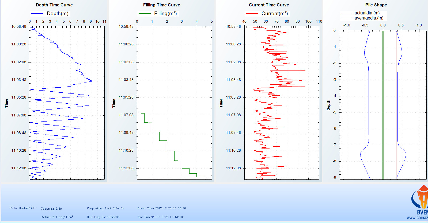Click the Actual Filling 4.5m³ value
Viewport: 428px width, 223px height.
pos(57,217)
